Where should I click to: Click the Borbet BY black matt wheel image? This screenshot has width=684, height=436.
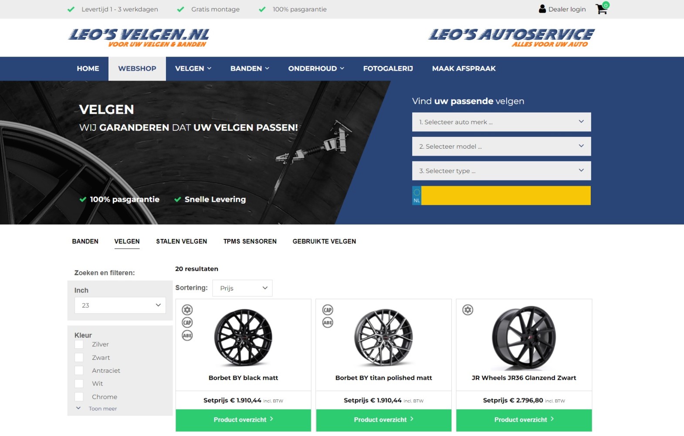click(x=244, y=337)
